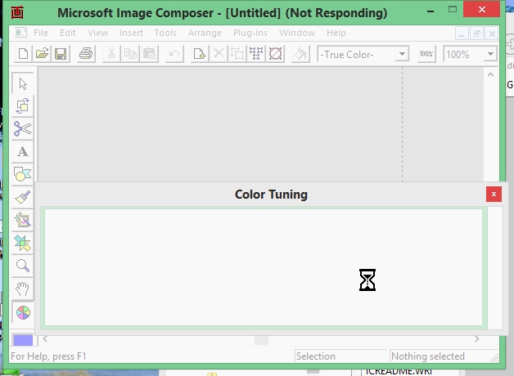
Task: Open the Window menu
Action: click(297, 33)
